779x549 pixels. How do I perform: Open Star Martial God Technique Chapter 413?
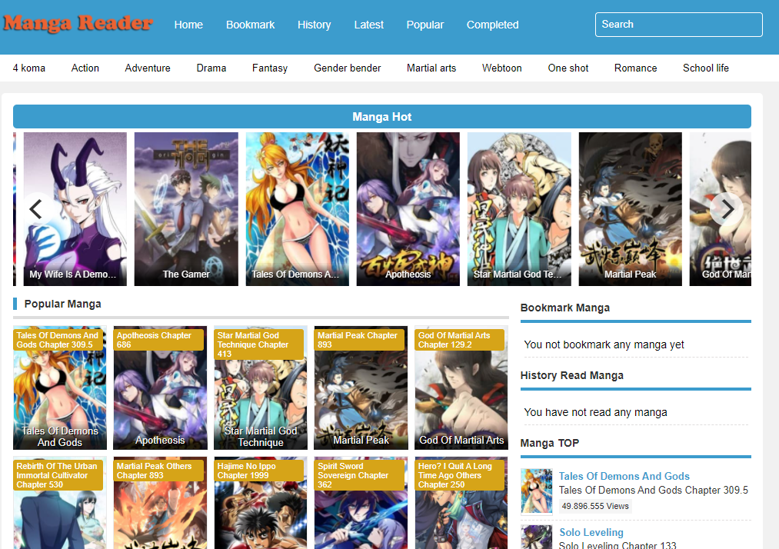(259, 344)
